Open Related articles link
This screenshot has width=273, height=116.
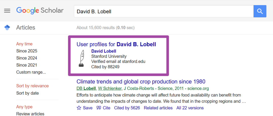pos(158,108)
